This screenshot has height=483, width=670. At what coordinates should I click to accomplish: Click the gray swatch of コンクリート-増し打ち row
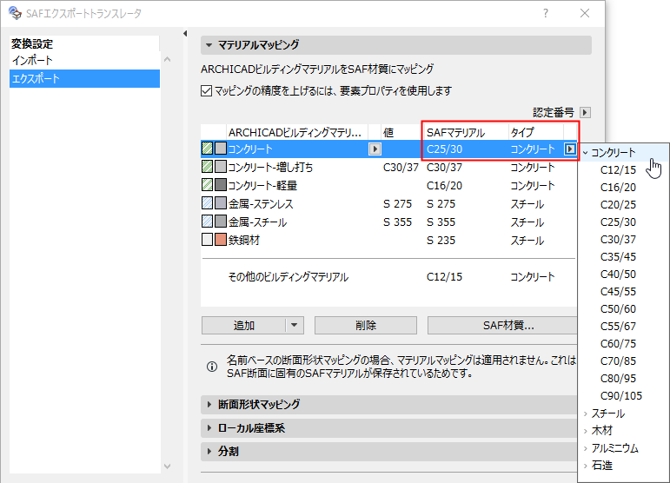coord(221,167)
